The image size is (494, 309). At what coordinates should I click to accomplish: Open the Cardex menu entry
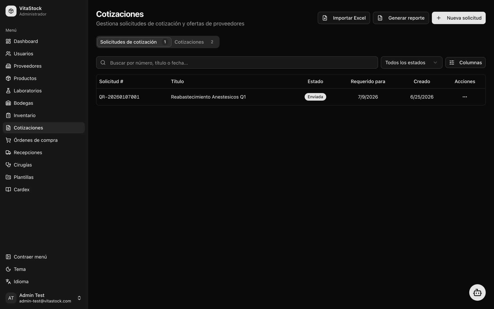[x=44, y=190]
